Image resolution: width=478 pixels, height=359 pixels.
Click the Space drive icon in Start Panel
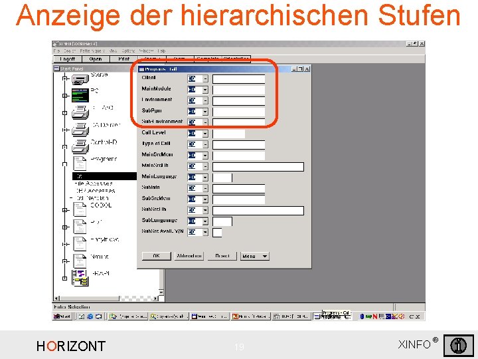pyautogui.click(x=80, y=79)
